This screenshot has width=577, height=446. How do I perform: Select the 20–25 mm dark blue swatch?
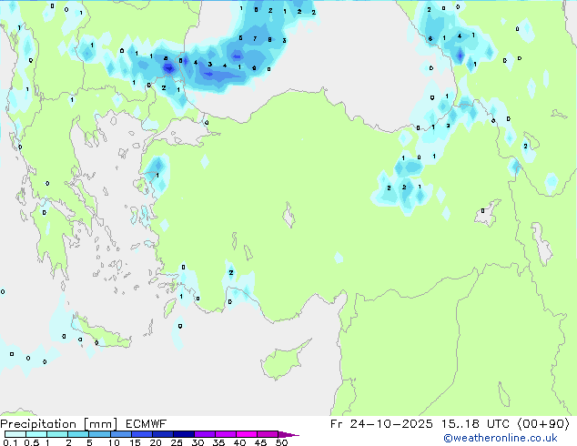162,434
